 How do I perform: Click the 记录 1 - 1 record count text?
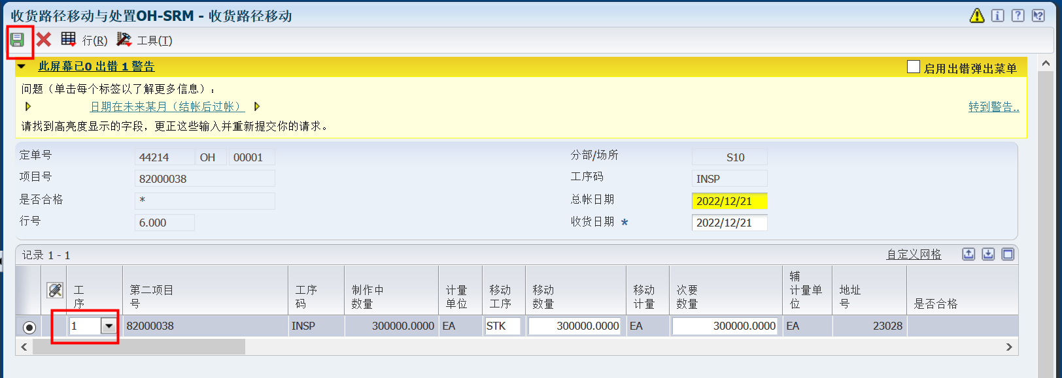coord(46,255)
